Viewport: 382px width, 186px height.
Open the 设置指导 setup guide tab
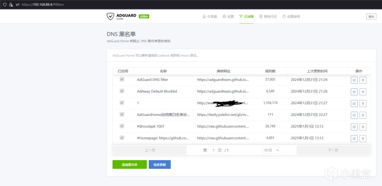click(x=291, y=16)
